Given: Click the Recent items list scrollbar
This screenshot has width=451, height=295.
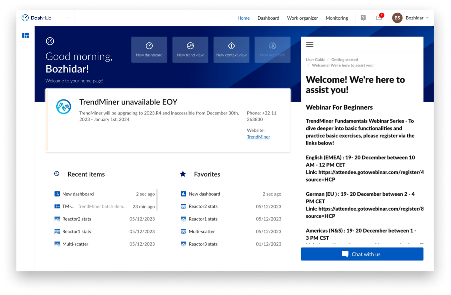Looking at the screenshot, I should [x=157, y=200].
